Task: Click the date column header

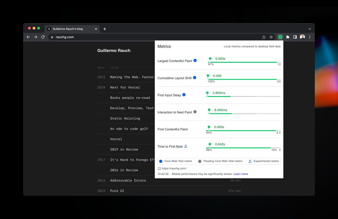Action: (x=101, y=68)
